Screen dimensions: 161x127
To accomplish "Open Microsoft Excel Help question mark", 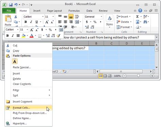I will click(x=140, y=10).
